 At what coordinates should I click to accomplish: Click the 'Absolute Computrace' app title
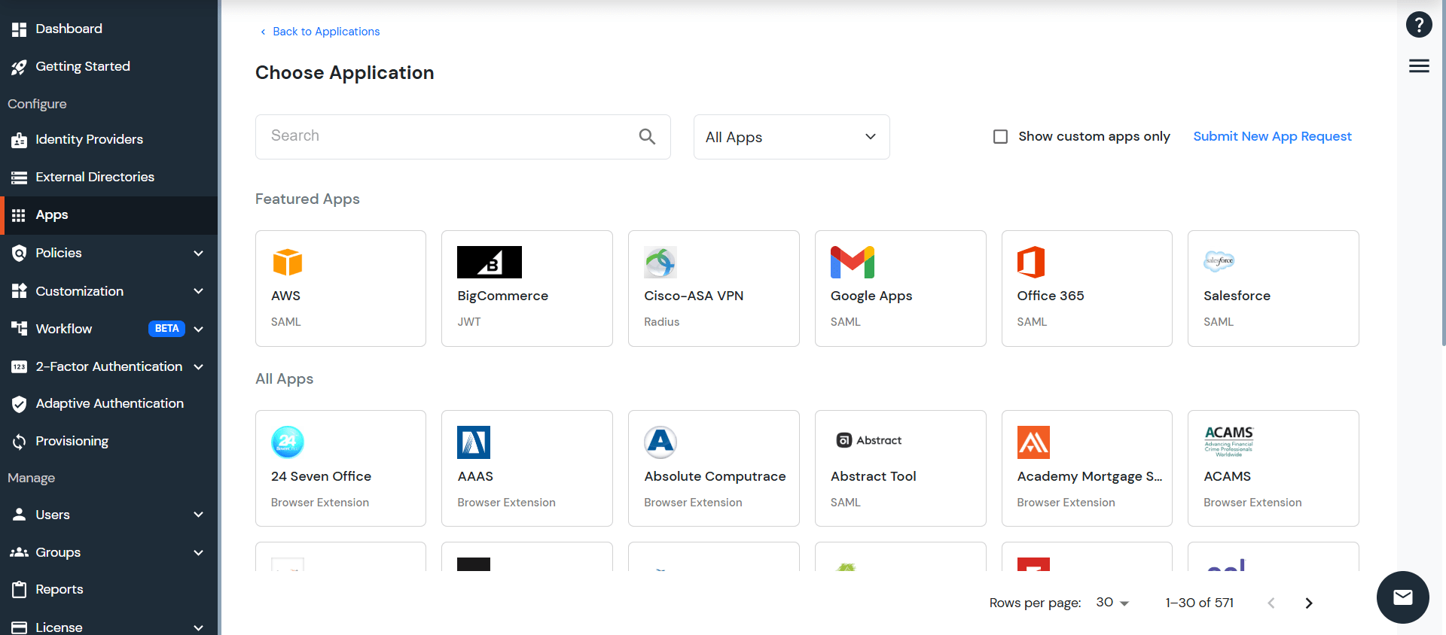(x=715, y=476)
